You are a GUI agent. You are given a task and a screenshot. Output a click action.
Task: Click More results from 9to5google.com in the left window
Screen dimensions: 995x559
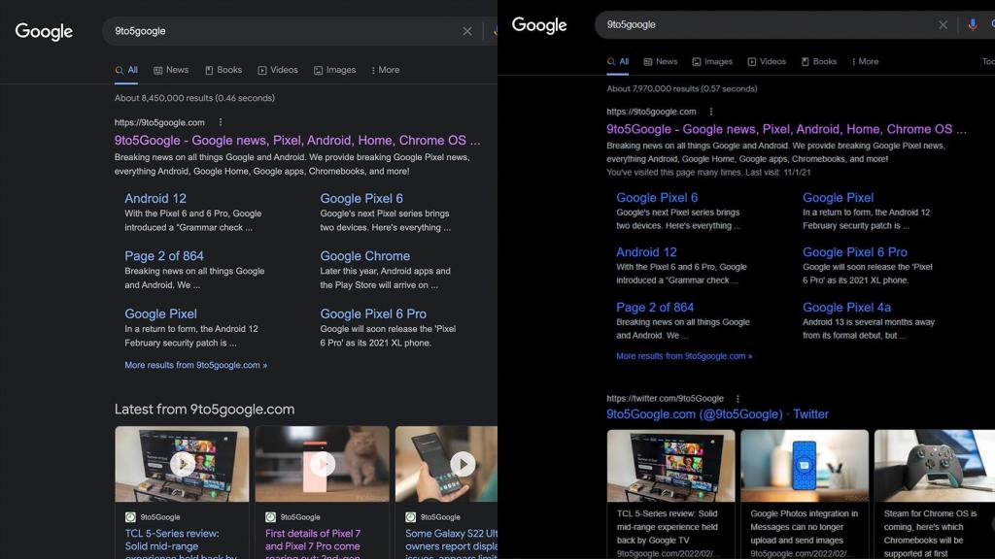pyautogui.click(x=195, y=365)
